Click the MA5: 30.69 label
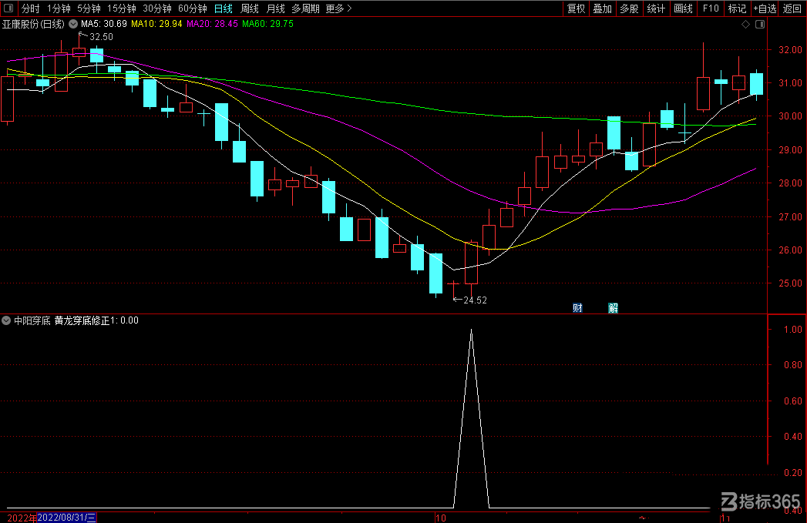807x523 pixels. (x=104, y=24)
